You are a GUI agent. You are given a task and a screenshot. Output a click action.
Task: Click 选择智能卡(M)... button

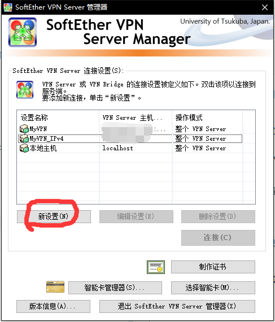click(213, 288)
